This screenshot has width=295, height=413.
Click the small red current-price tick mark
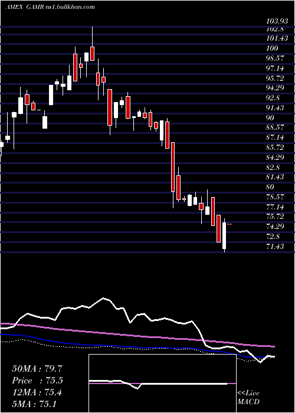pos(230,224)
